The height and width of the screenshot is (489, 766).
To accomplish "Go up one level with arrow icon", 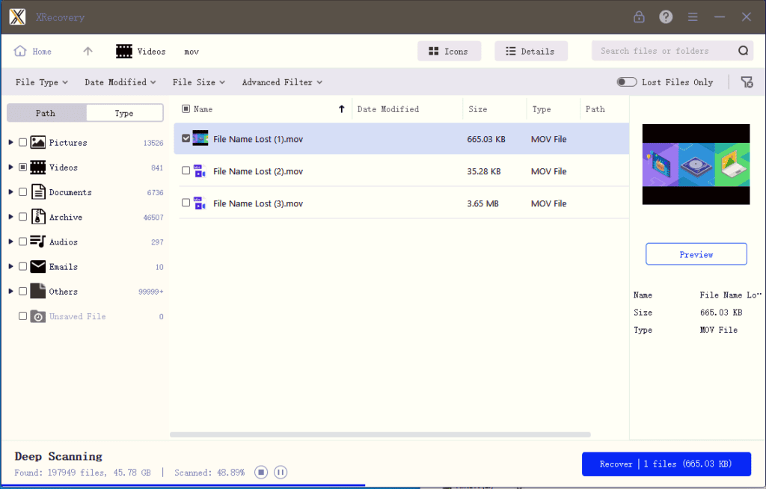I will [88, 52].
